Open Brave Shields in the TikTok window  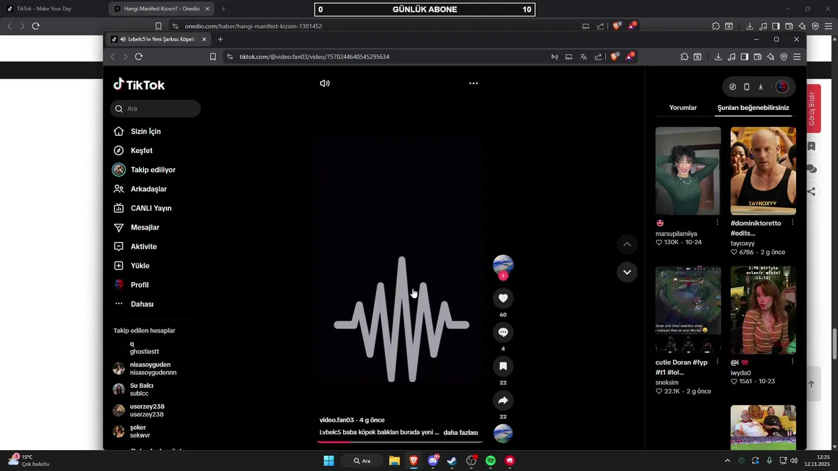[x=614, y=57]
